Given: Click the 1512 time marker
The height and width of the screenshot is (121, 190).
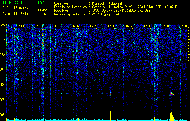Looking at the screenshot, I should tap(39, 26).
